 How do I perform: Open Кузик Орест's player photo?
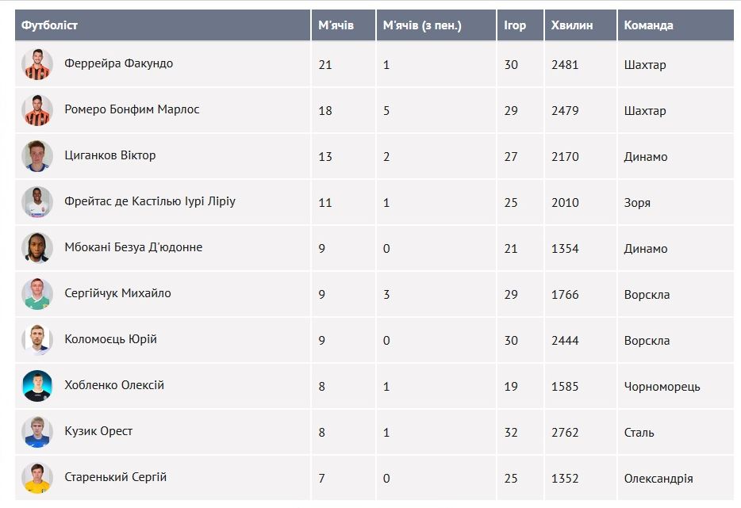click(x=37, y=432)
